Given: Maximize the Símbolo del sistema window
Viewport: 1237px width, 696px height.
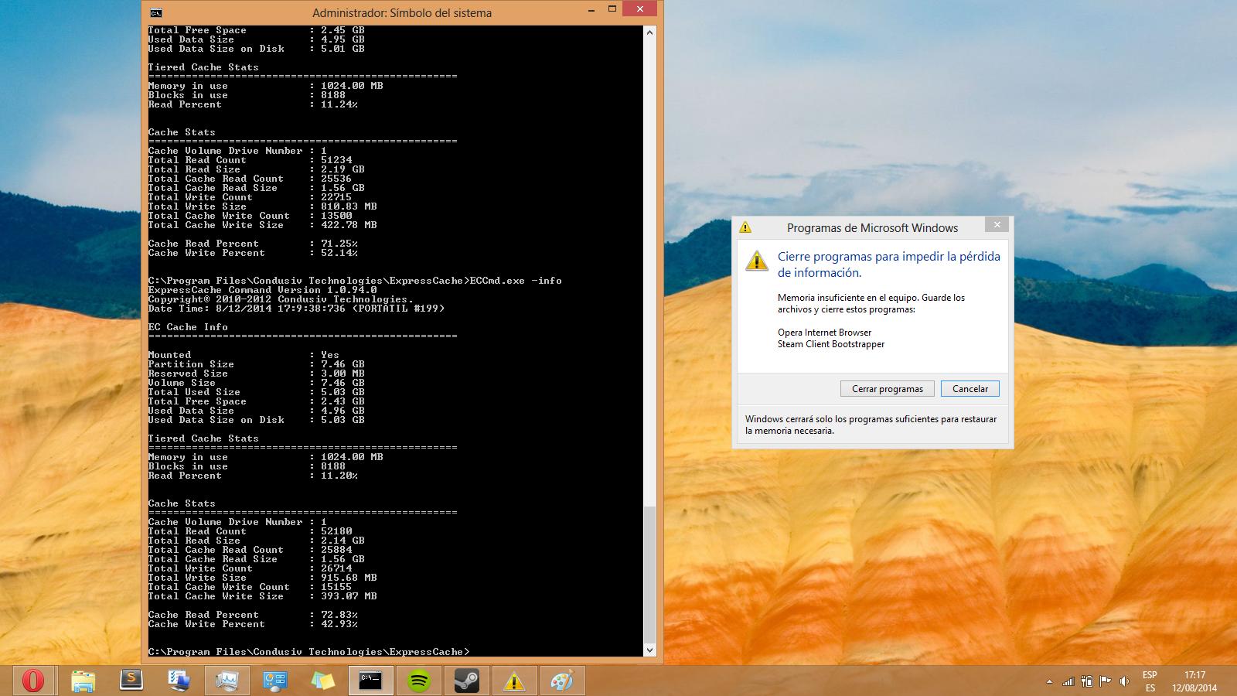Looking at the screenshot, I should click(612, 9).
